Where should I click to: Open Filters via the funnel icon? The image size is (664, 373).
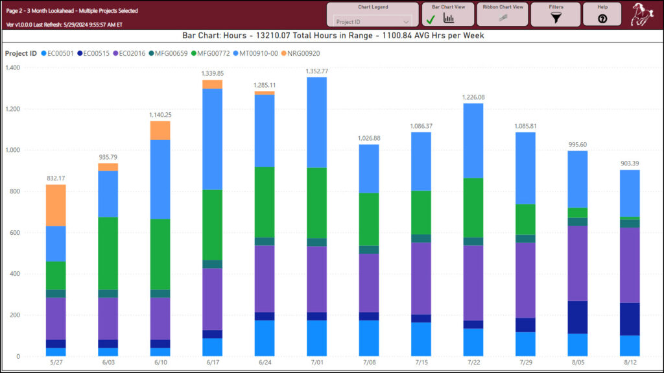556,19
